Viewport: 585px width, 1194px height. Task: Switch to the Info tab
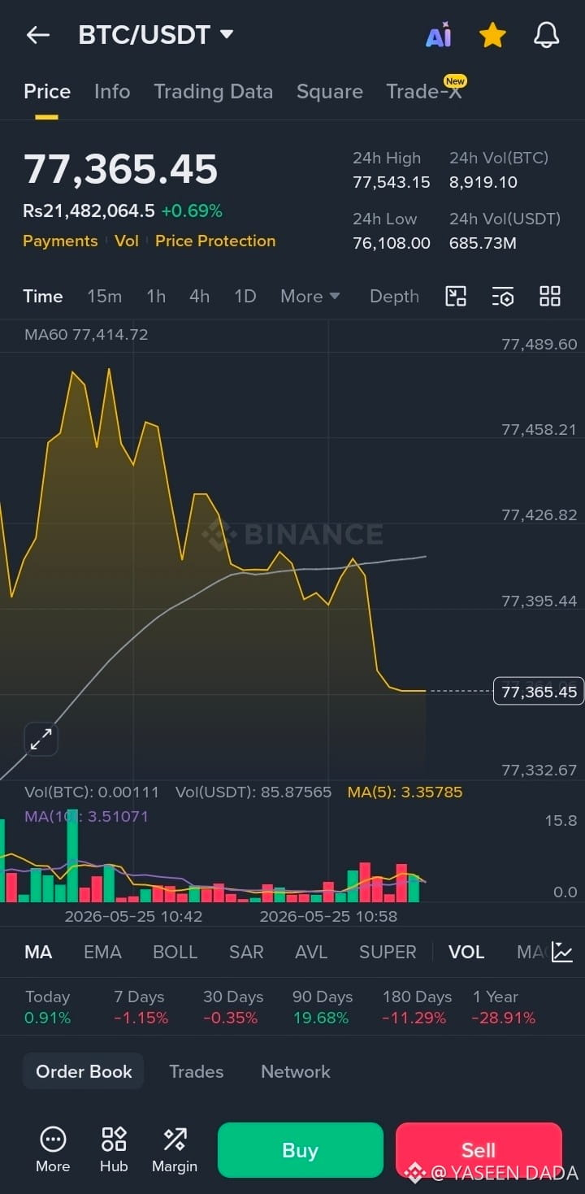112,92
